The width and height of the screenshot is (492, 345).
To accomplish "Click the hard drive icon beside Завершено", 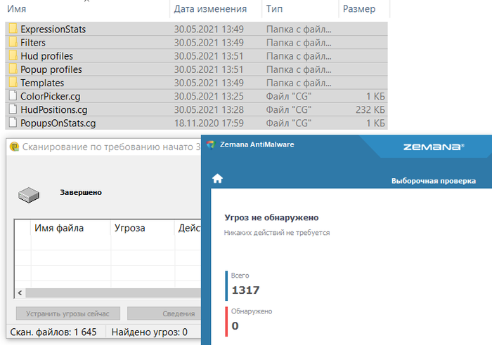I will pyautogui.click(x=29, y=195).
